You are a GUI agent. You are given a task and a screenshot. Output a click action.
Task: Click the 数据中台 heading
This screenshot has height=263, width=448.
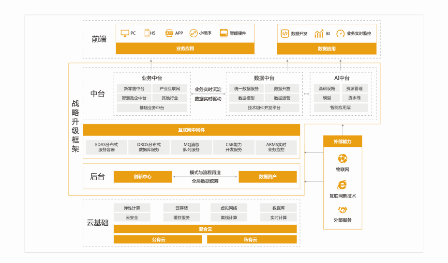pyautogui.click(x=264, y=78)
